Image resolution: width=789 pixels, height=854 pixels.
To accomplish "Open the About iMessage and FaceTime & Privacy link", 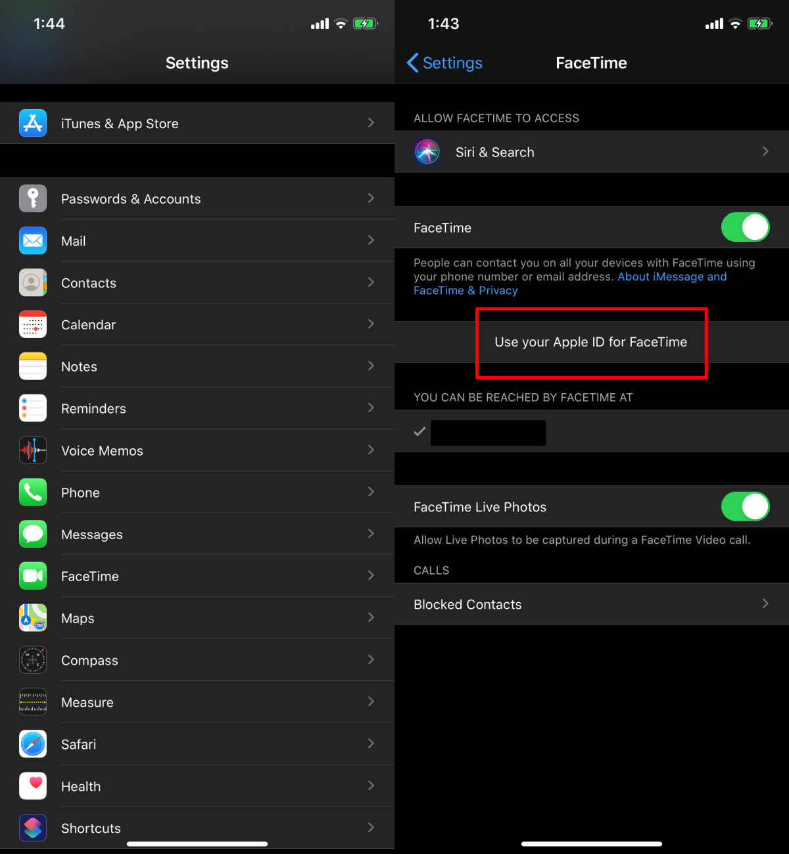I will (x=671, y=276).
